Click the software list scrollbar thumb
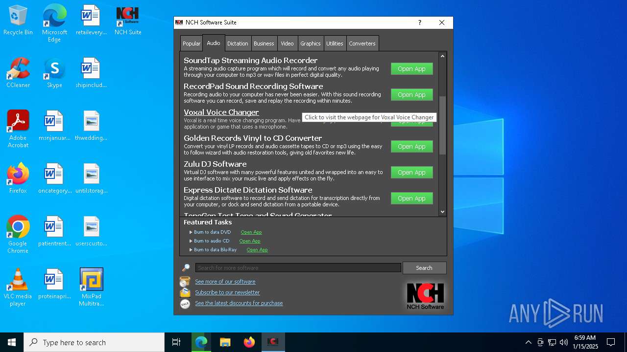This screenshot has width=627, height=352. [x=442, y=125]
